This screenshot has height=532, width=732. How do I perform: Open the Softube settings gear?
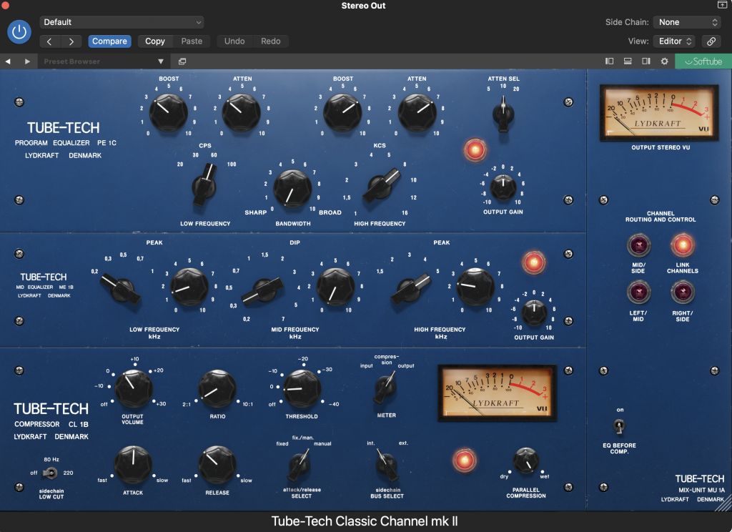[x=664, y=61]
